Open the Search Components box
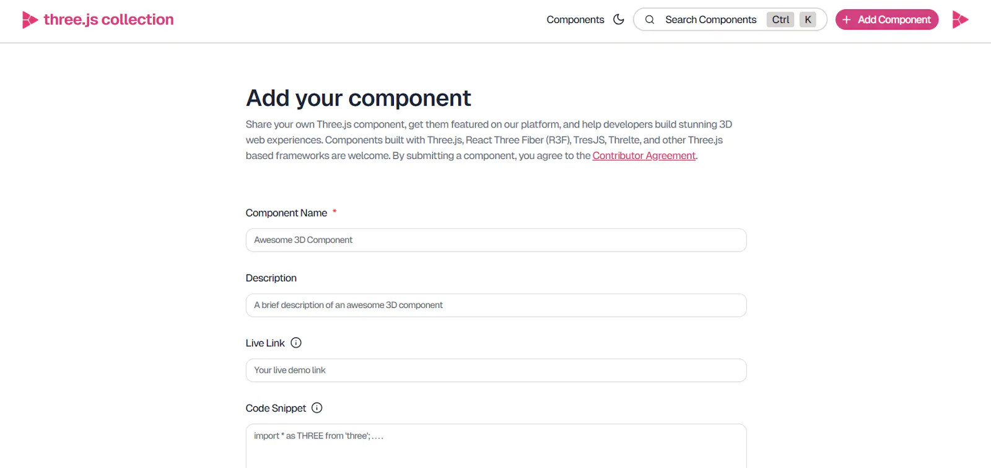 [730, 20]
